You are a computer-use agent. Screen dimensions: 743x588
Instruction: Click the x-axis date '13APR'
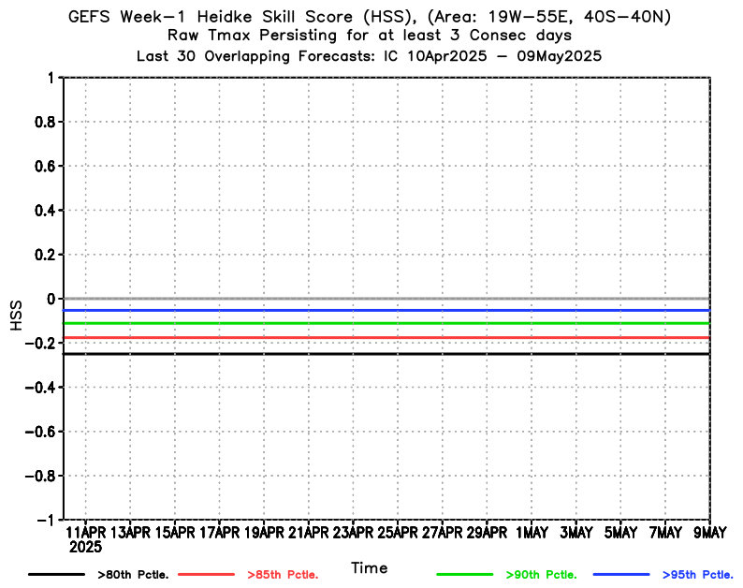point(130,533)
